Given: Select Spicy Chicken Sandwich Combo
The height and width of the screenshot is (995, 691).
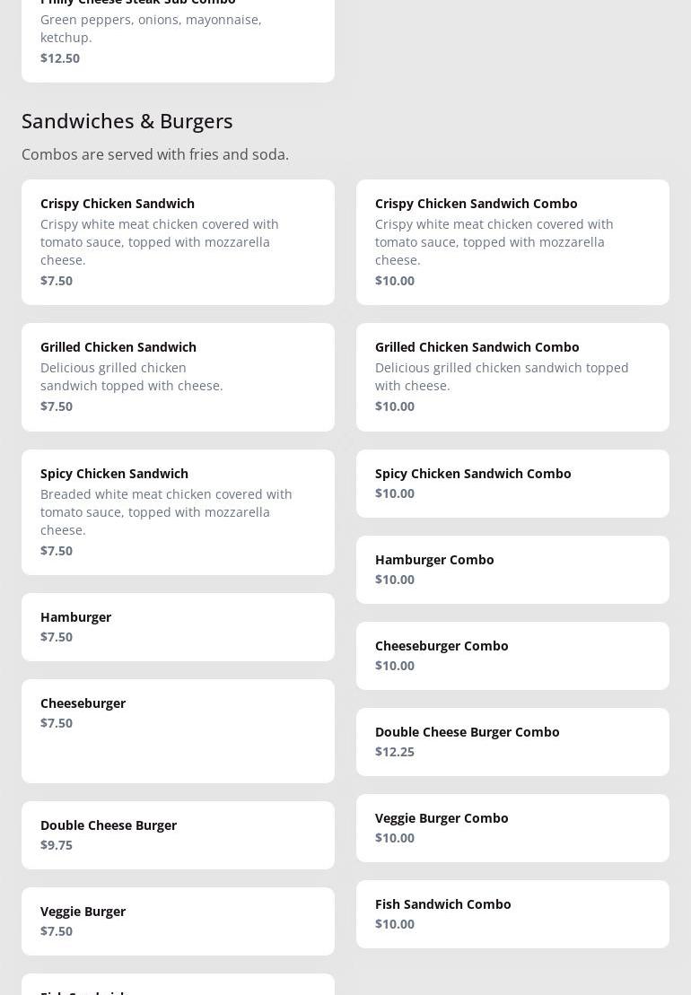Looking at the screenshot, I should click(x=512, y=483).
